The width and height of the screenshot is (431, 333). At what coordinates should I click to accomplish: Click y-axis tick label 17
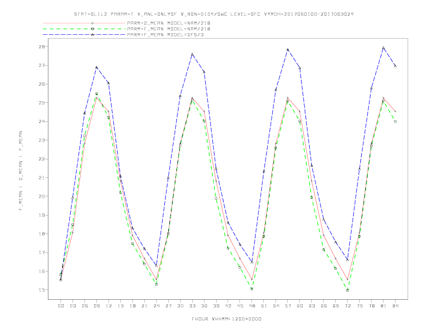41,252
